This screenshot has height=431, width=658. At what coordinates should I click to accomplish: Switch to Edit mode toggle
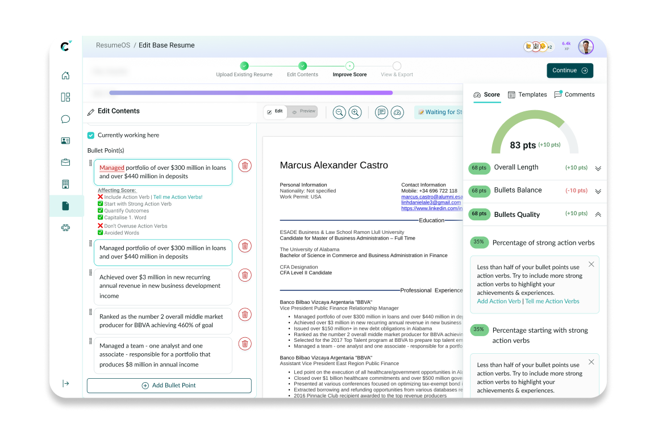pos(275,111)
